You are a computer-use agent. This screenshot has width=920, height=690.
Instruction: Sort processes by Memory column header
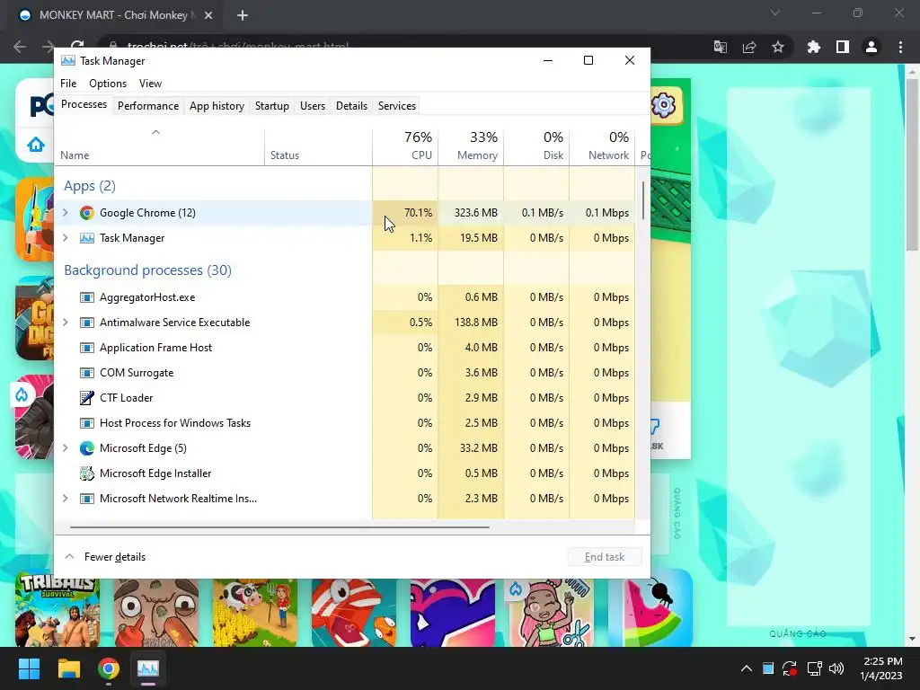point(471,146)
